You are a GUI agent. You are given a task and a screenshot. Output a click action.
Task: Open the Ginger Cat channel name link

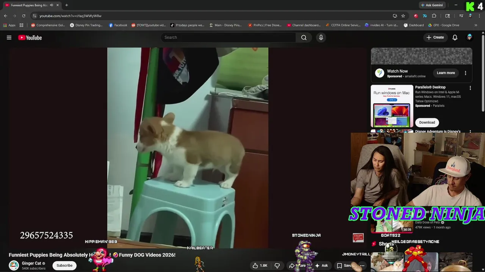[31, 263]
